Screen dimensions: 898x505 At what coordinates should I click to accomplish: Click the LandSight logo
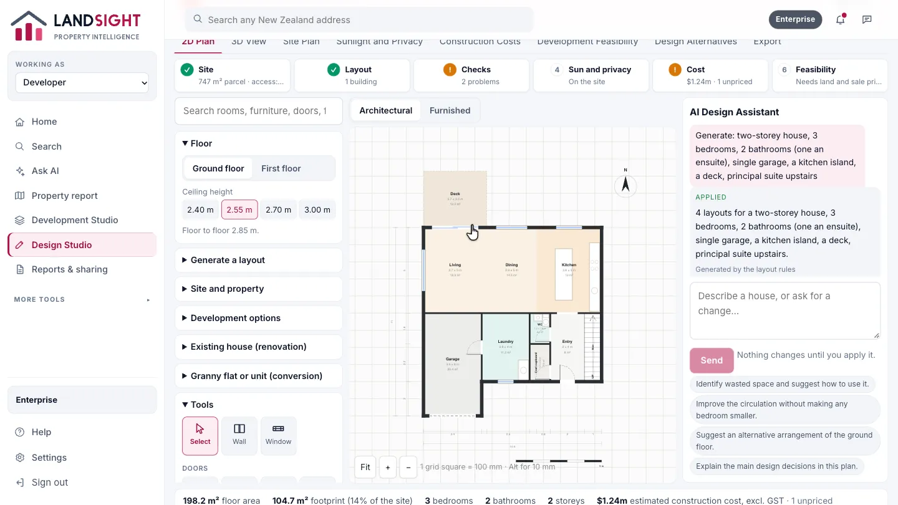75,26
